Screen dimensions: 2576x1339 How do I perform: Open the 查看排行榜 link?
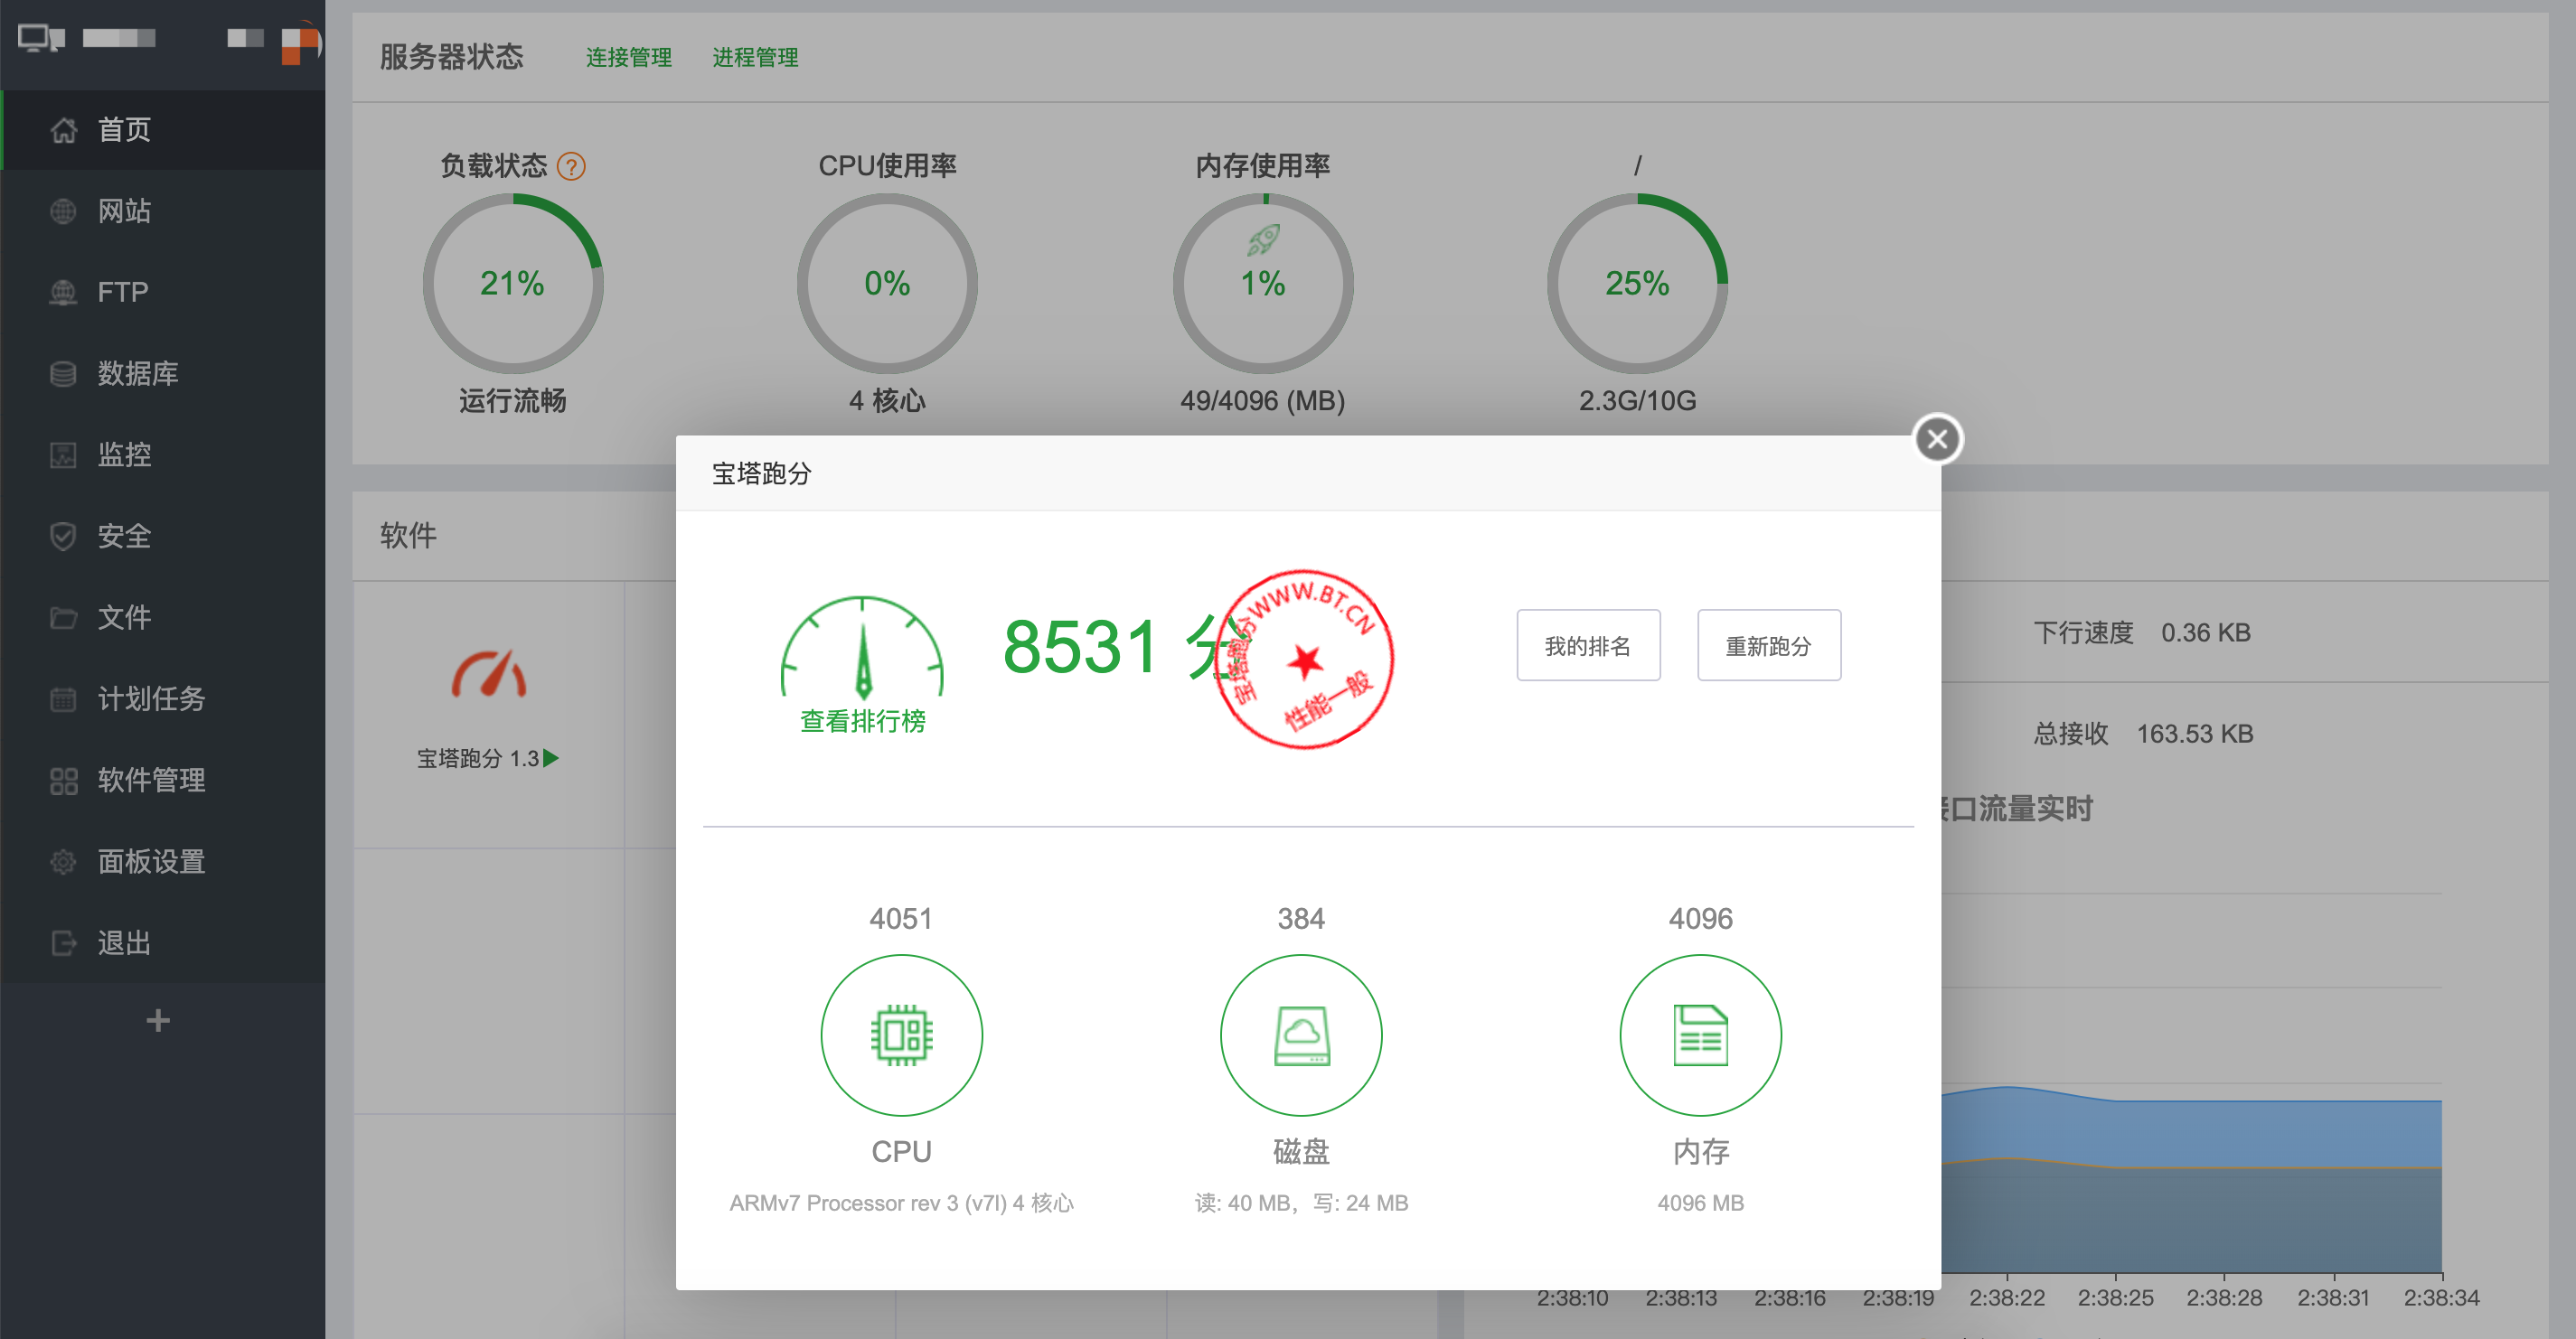pyautogui.click(x=862, y=720)
